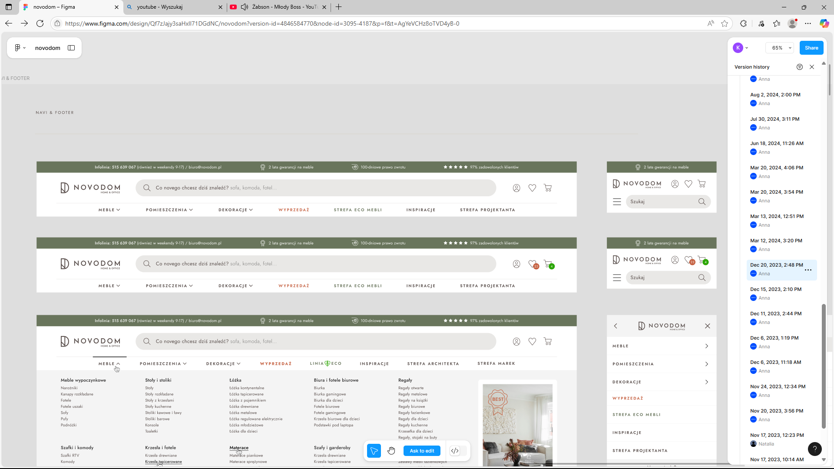Open the Figma main menu icon
Screen dimensions: 834x469
click(20, 48)
